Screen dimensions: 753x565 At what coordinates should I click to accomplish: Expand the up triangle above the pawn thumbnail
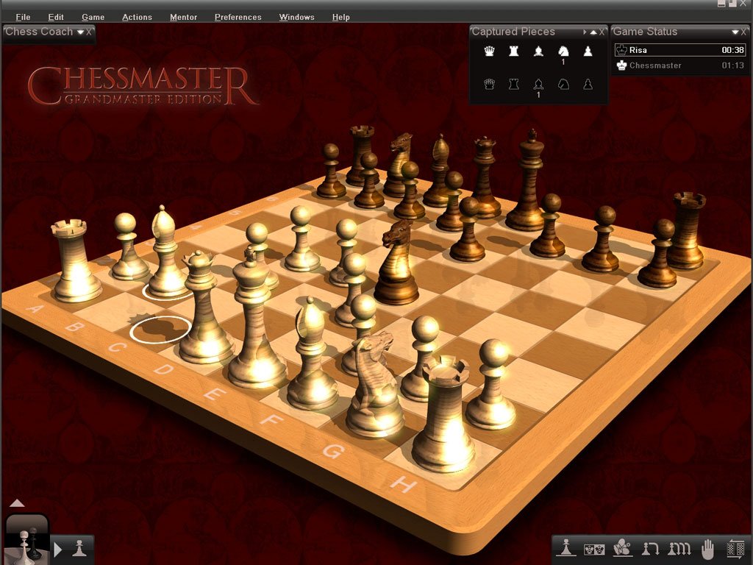pyautogui.click(x=18, y=503)
